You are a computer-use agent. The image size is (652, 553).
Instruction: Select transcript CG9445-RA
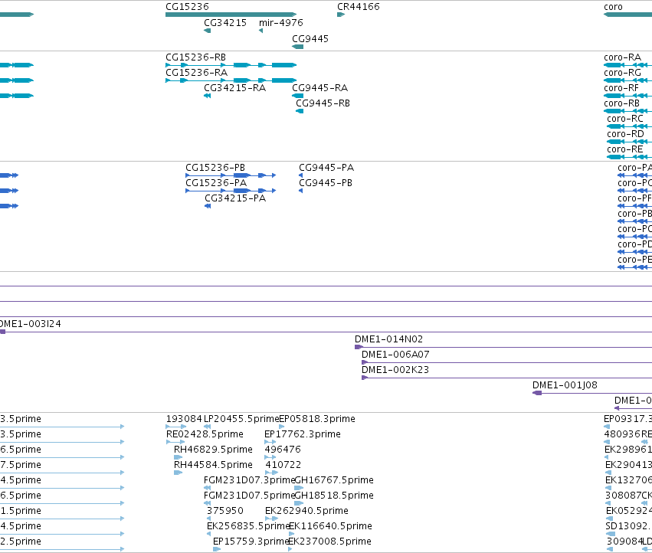coord(298,96)
